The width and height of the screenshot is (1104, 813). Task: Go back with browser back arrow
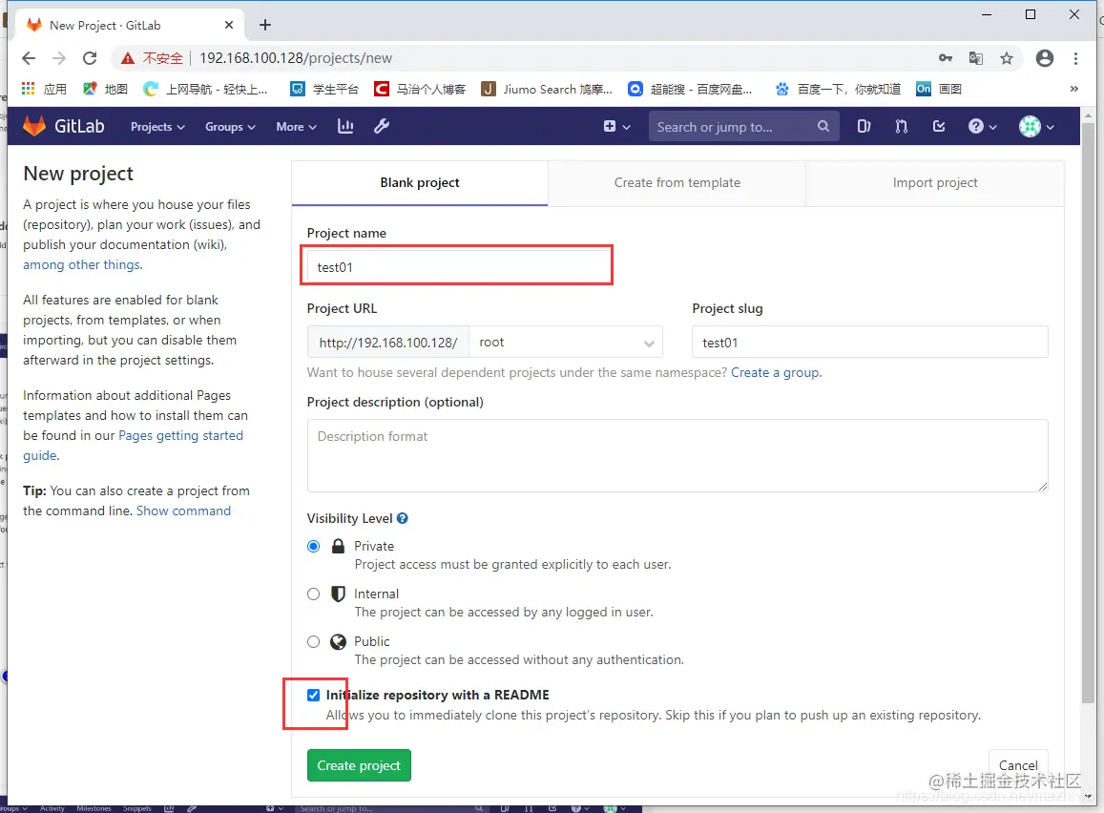tap(29, 57)
